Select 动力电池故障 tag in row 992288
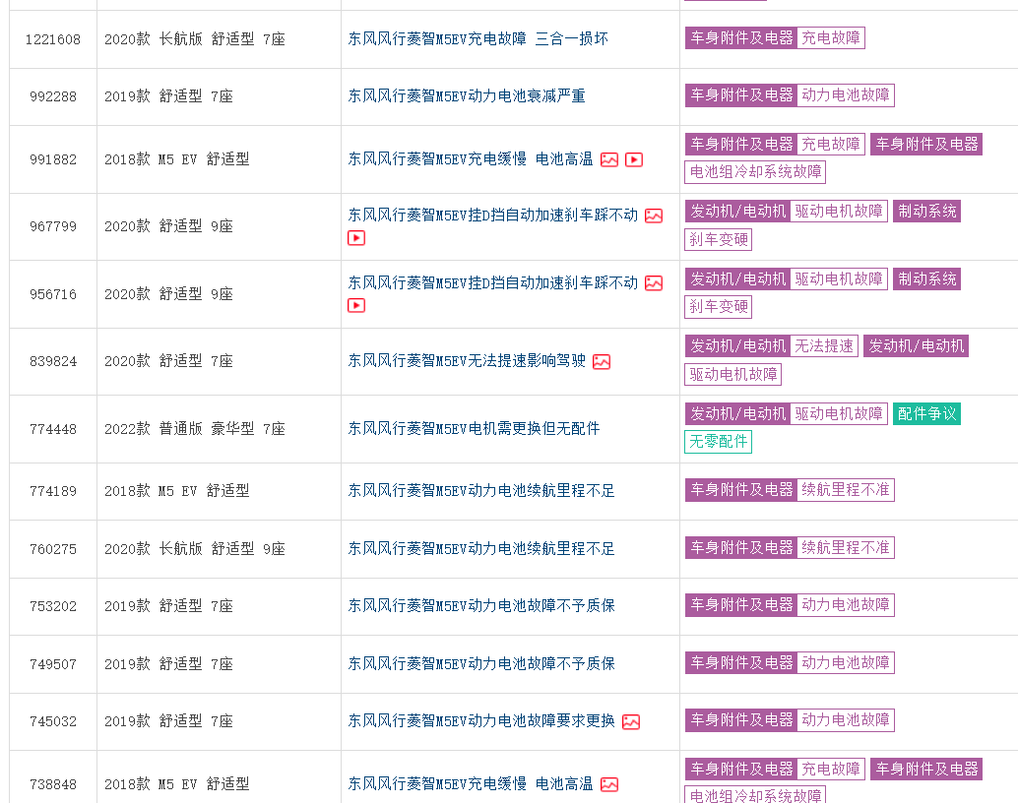 [x=846, y=94]
